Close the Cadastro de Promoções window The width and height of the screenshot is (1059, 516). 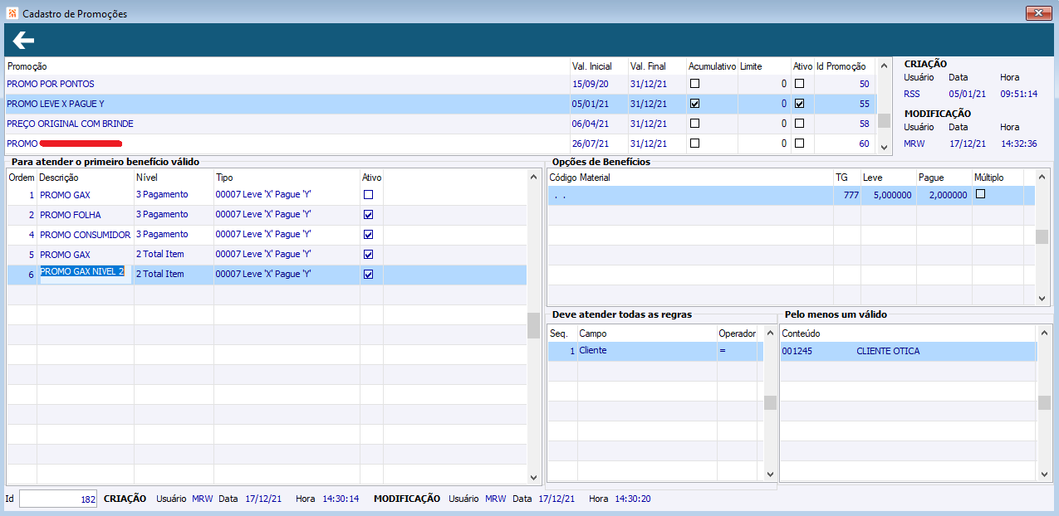[x=1038, y=13]
